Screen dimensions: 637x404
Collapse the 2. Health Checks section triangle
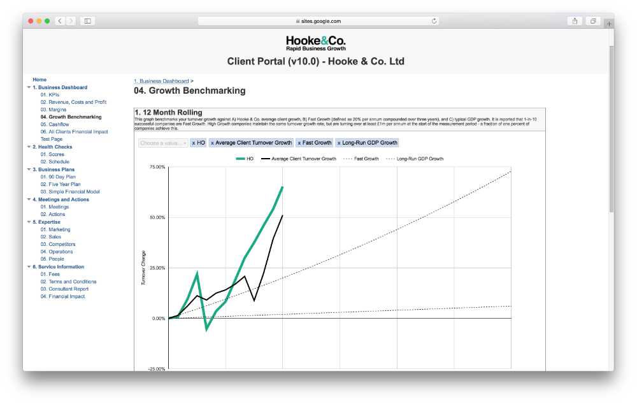tap(29, 147)
